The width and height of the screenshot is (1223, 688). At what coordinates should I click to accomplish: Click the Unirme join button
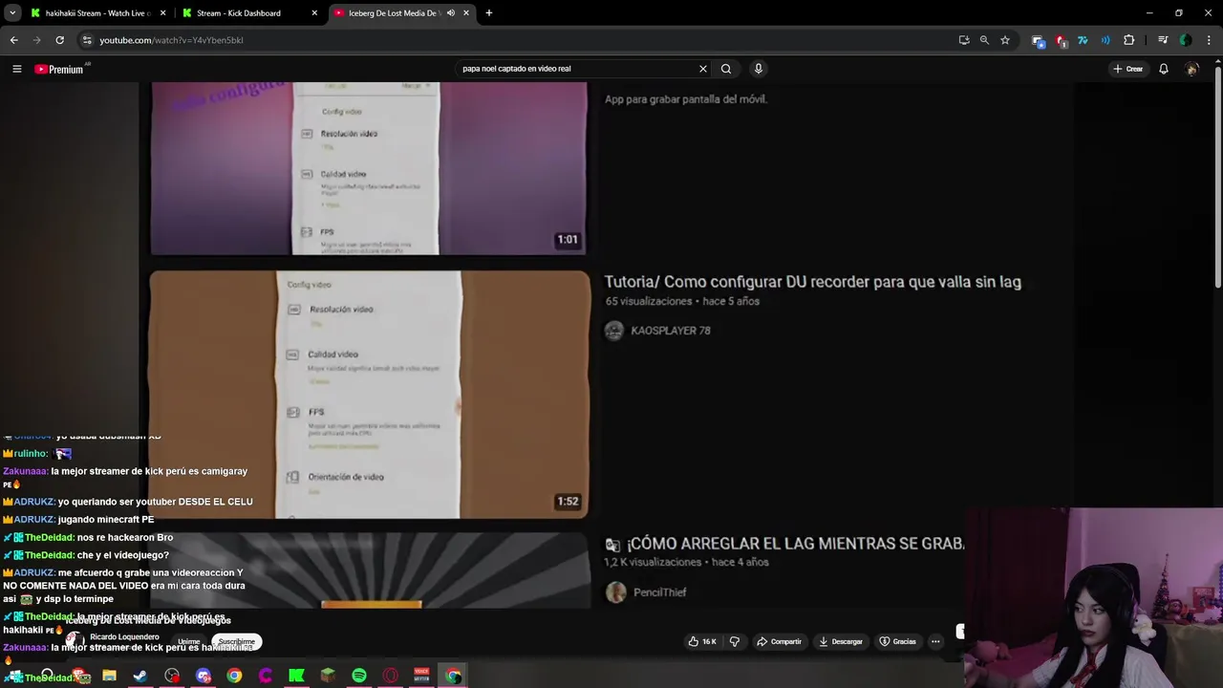pos(189,641)
